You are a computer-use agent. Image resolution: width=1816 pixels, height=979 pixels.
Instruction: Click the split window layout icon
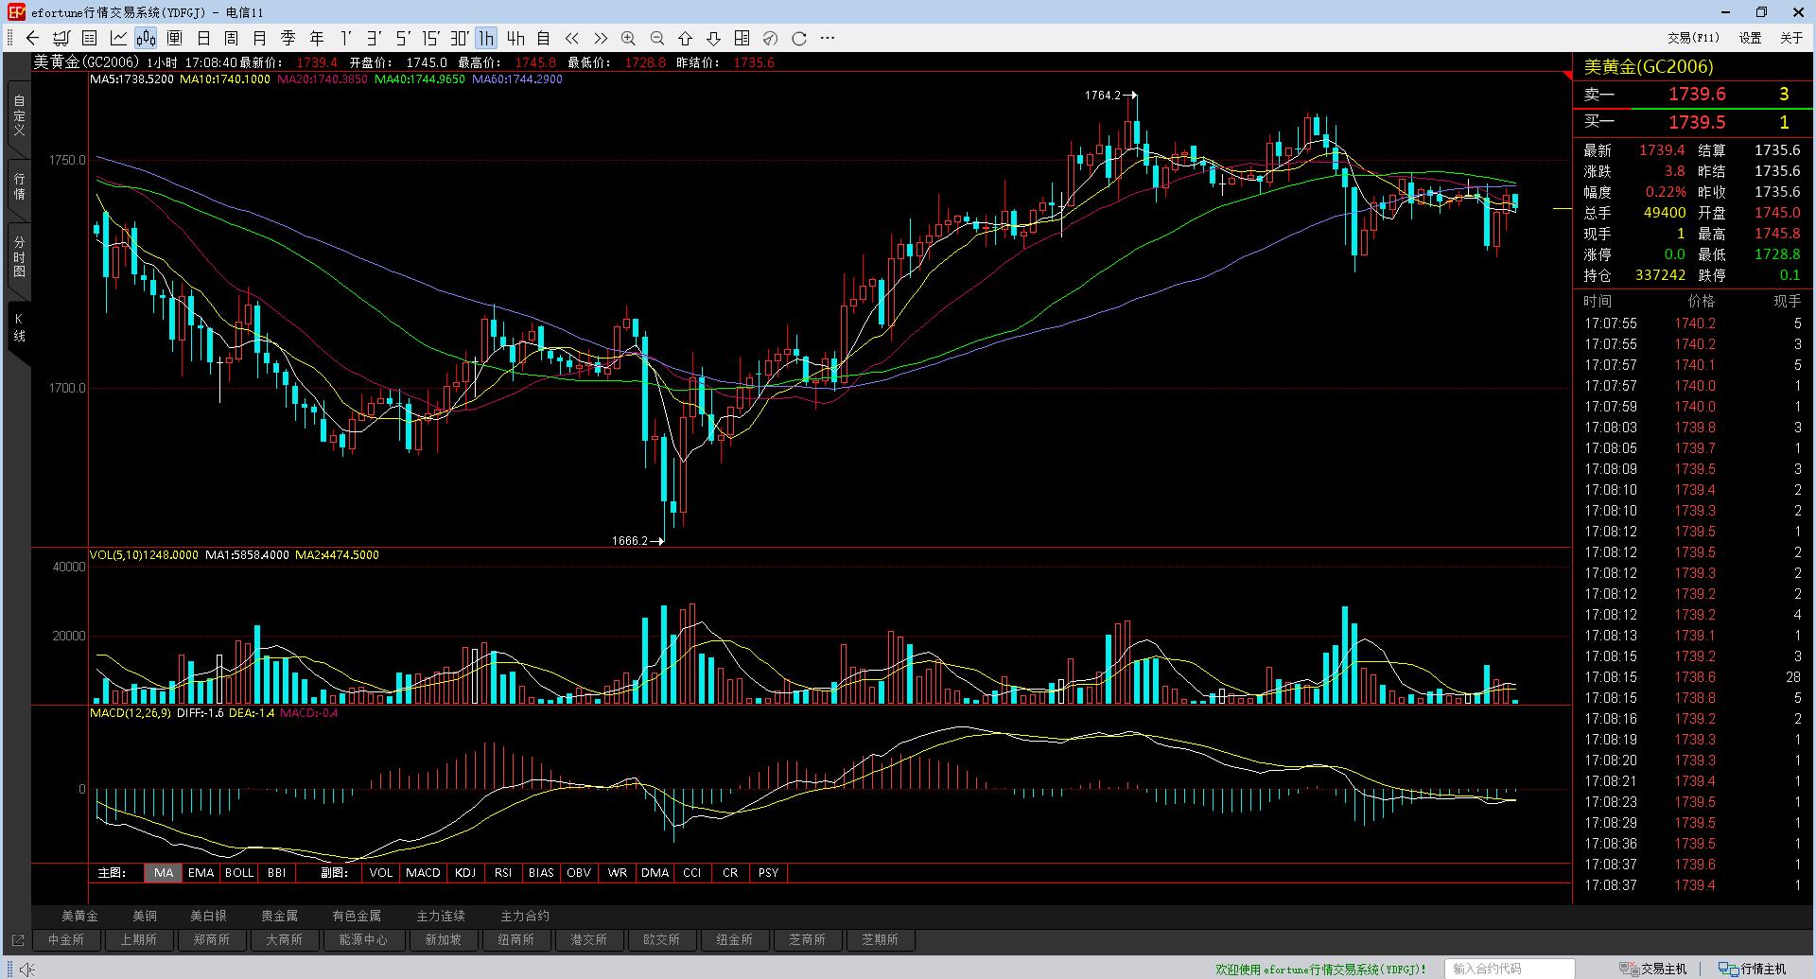coord(742,38)
